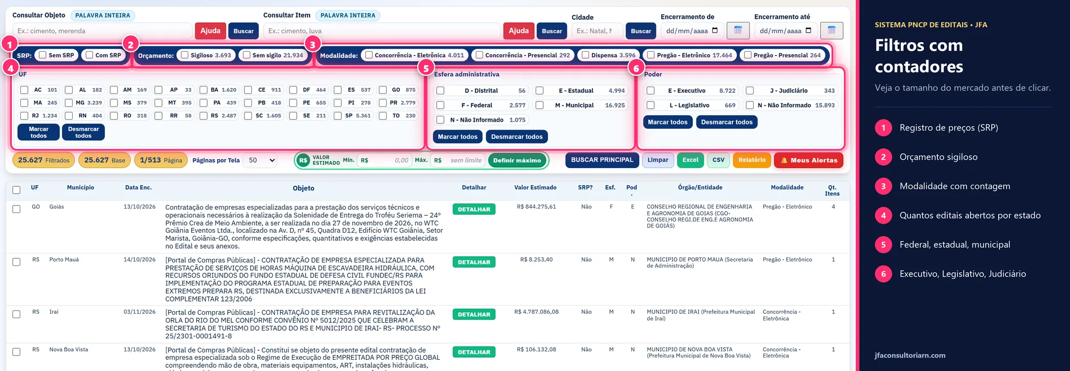
Task: Click DETALHAR for Iraí row
Action: coord(474,314)
